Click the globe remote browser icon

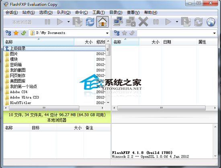(211, 22)
